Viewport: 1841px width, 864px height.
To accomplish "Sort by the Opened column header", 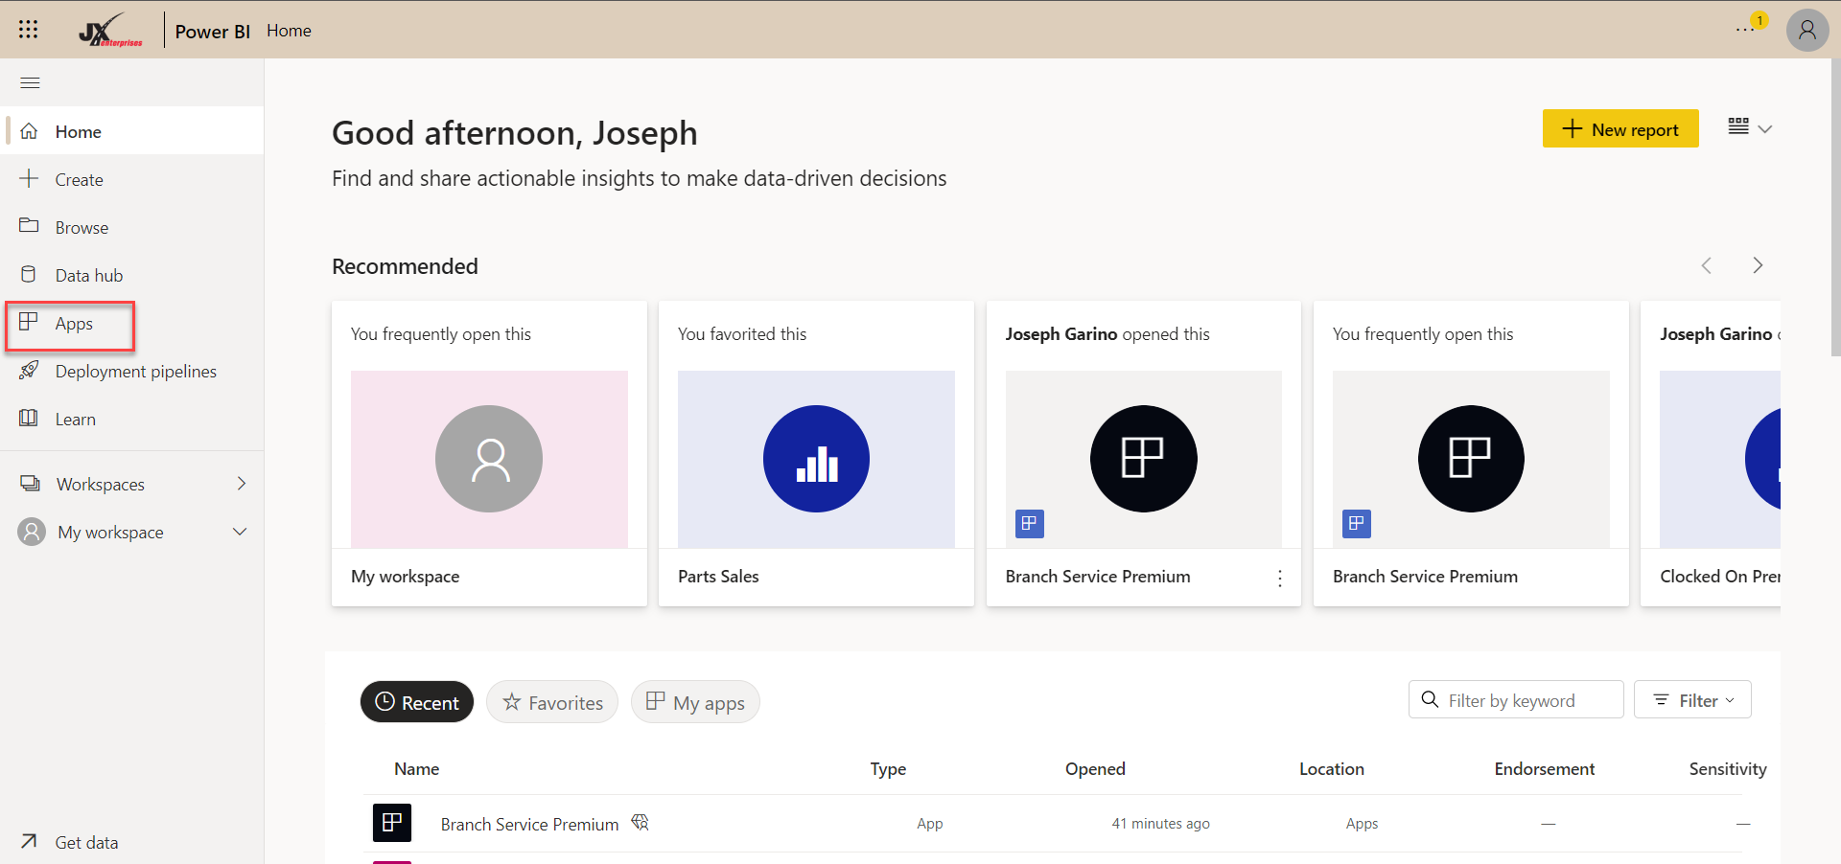I will pyautogui.click(x=1095, y=768).
